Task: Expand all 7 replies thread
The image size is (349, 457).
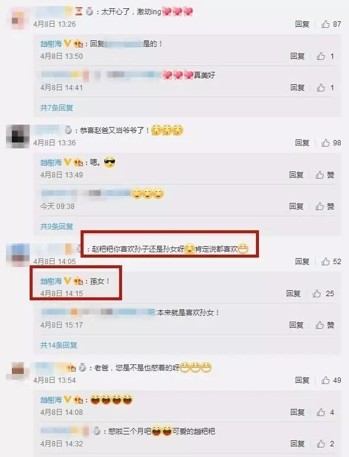Action: click(x=56, y=108)
